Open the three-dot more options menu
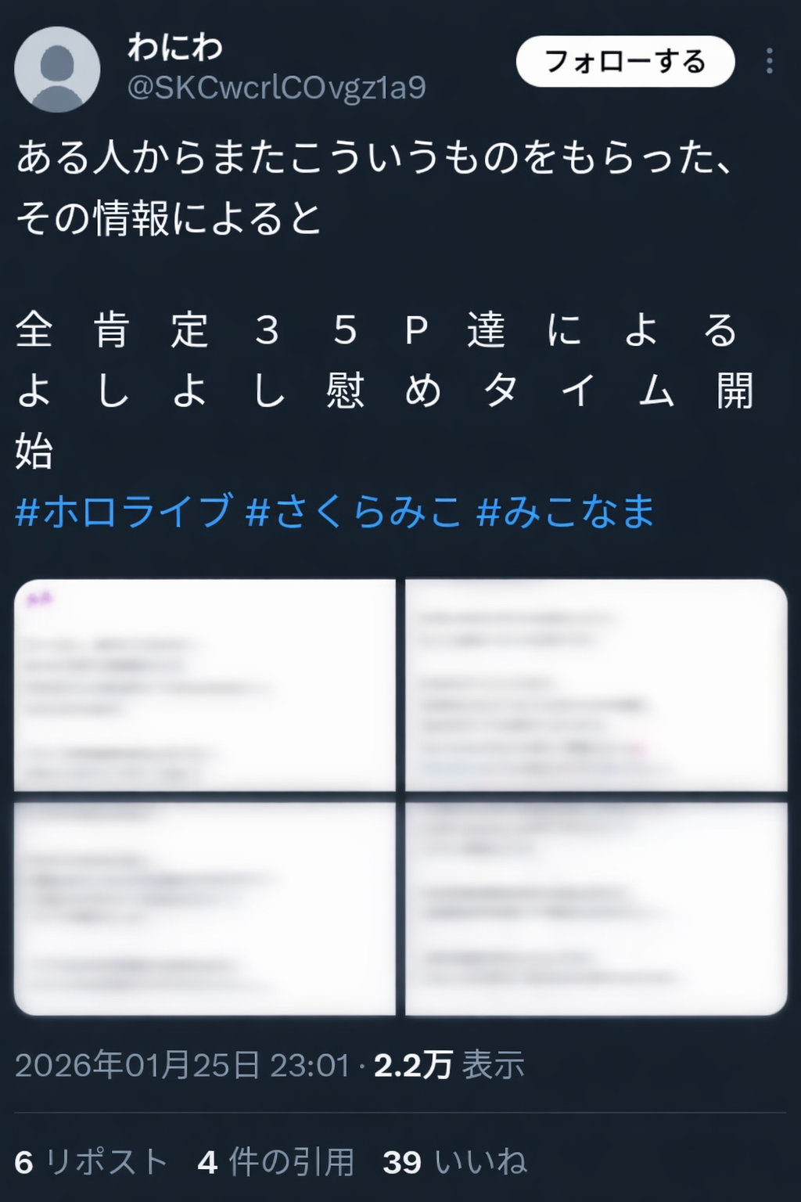This screenshot has height=1202, width=801. coord(770,61)
